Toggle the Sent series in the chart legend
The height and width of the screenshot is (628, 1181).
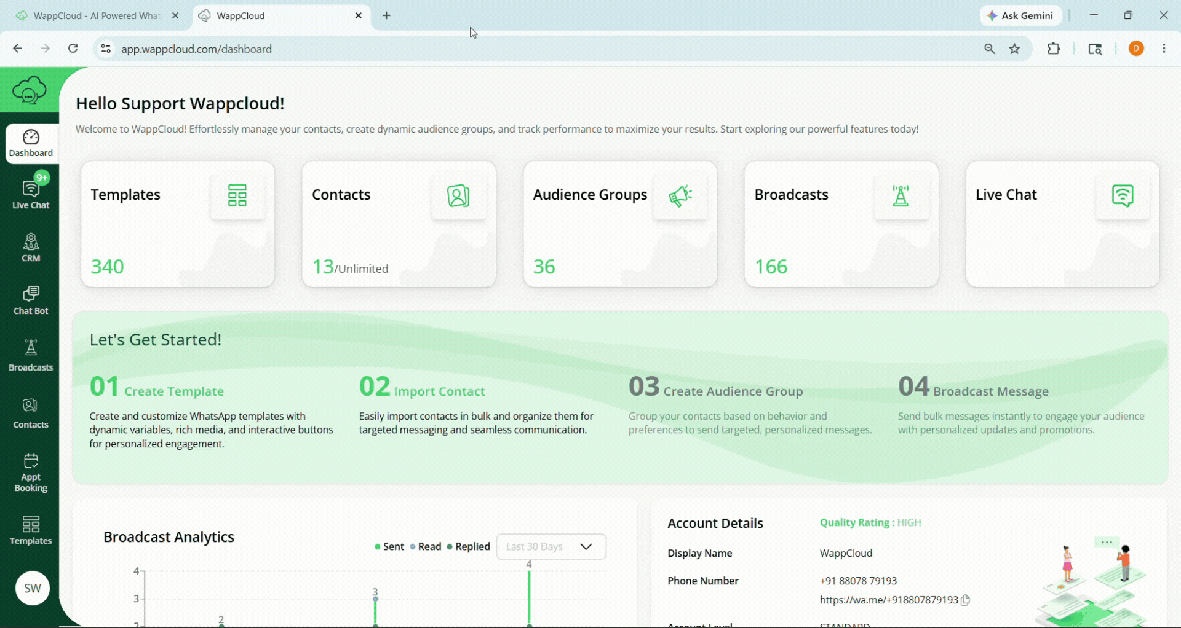tap(389, 547)
